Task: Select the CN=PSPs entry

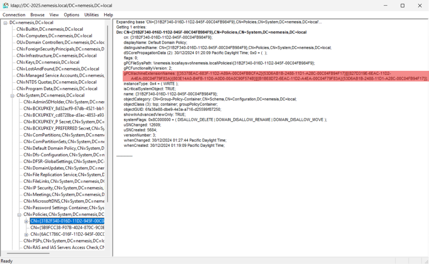Action: click(x=50, y=241)
